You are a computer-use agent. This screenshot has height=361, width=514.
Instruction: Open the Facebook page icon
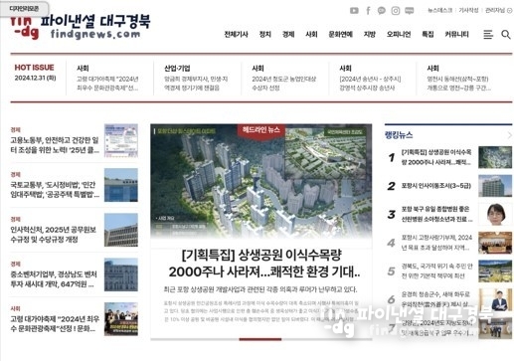(368, 11)
